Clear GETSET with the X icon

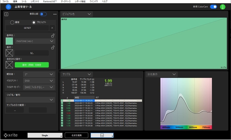click(x=52, y=28)
